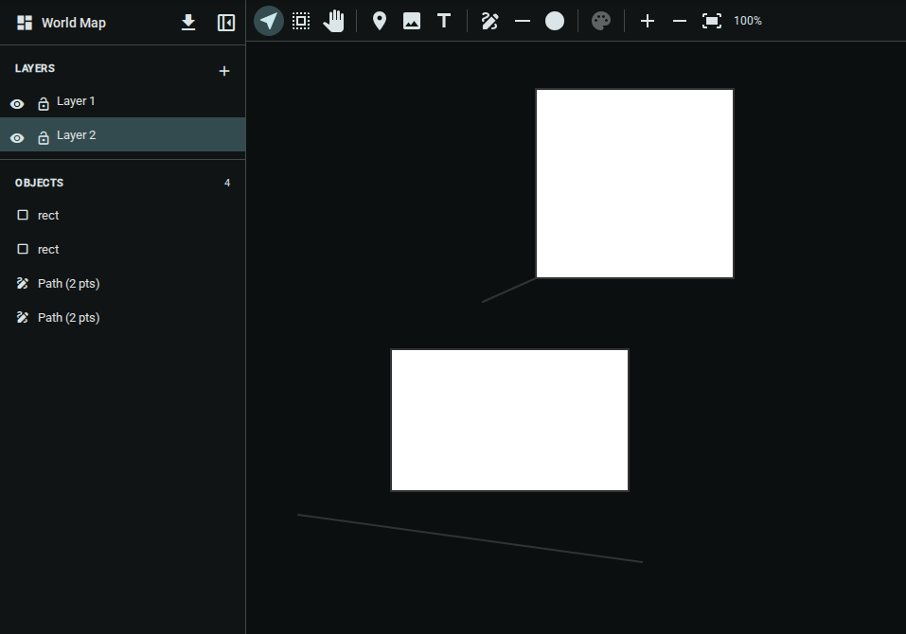Open the color palette tool
This screenshot has width=906, height=634.
601,20
